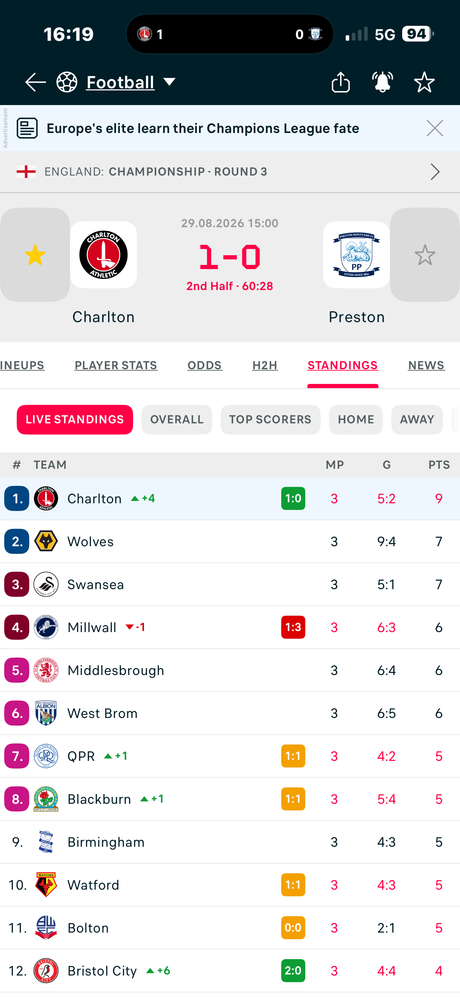Select the TOP SCORERS filter
Screen dimensions: 460x1001
(270, 420)
